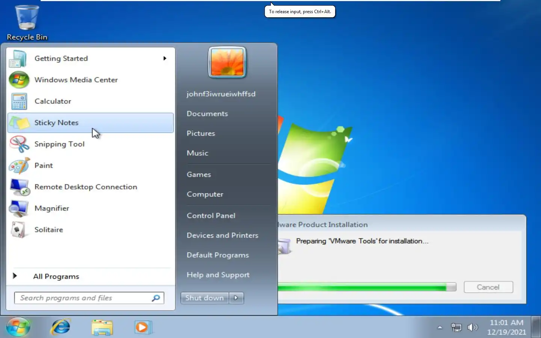Click the Calculator icon
Viewport: 541px width, 338px height.
pyautogui.click(x=19, y=101)
